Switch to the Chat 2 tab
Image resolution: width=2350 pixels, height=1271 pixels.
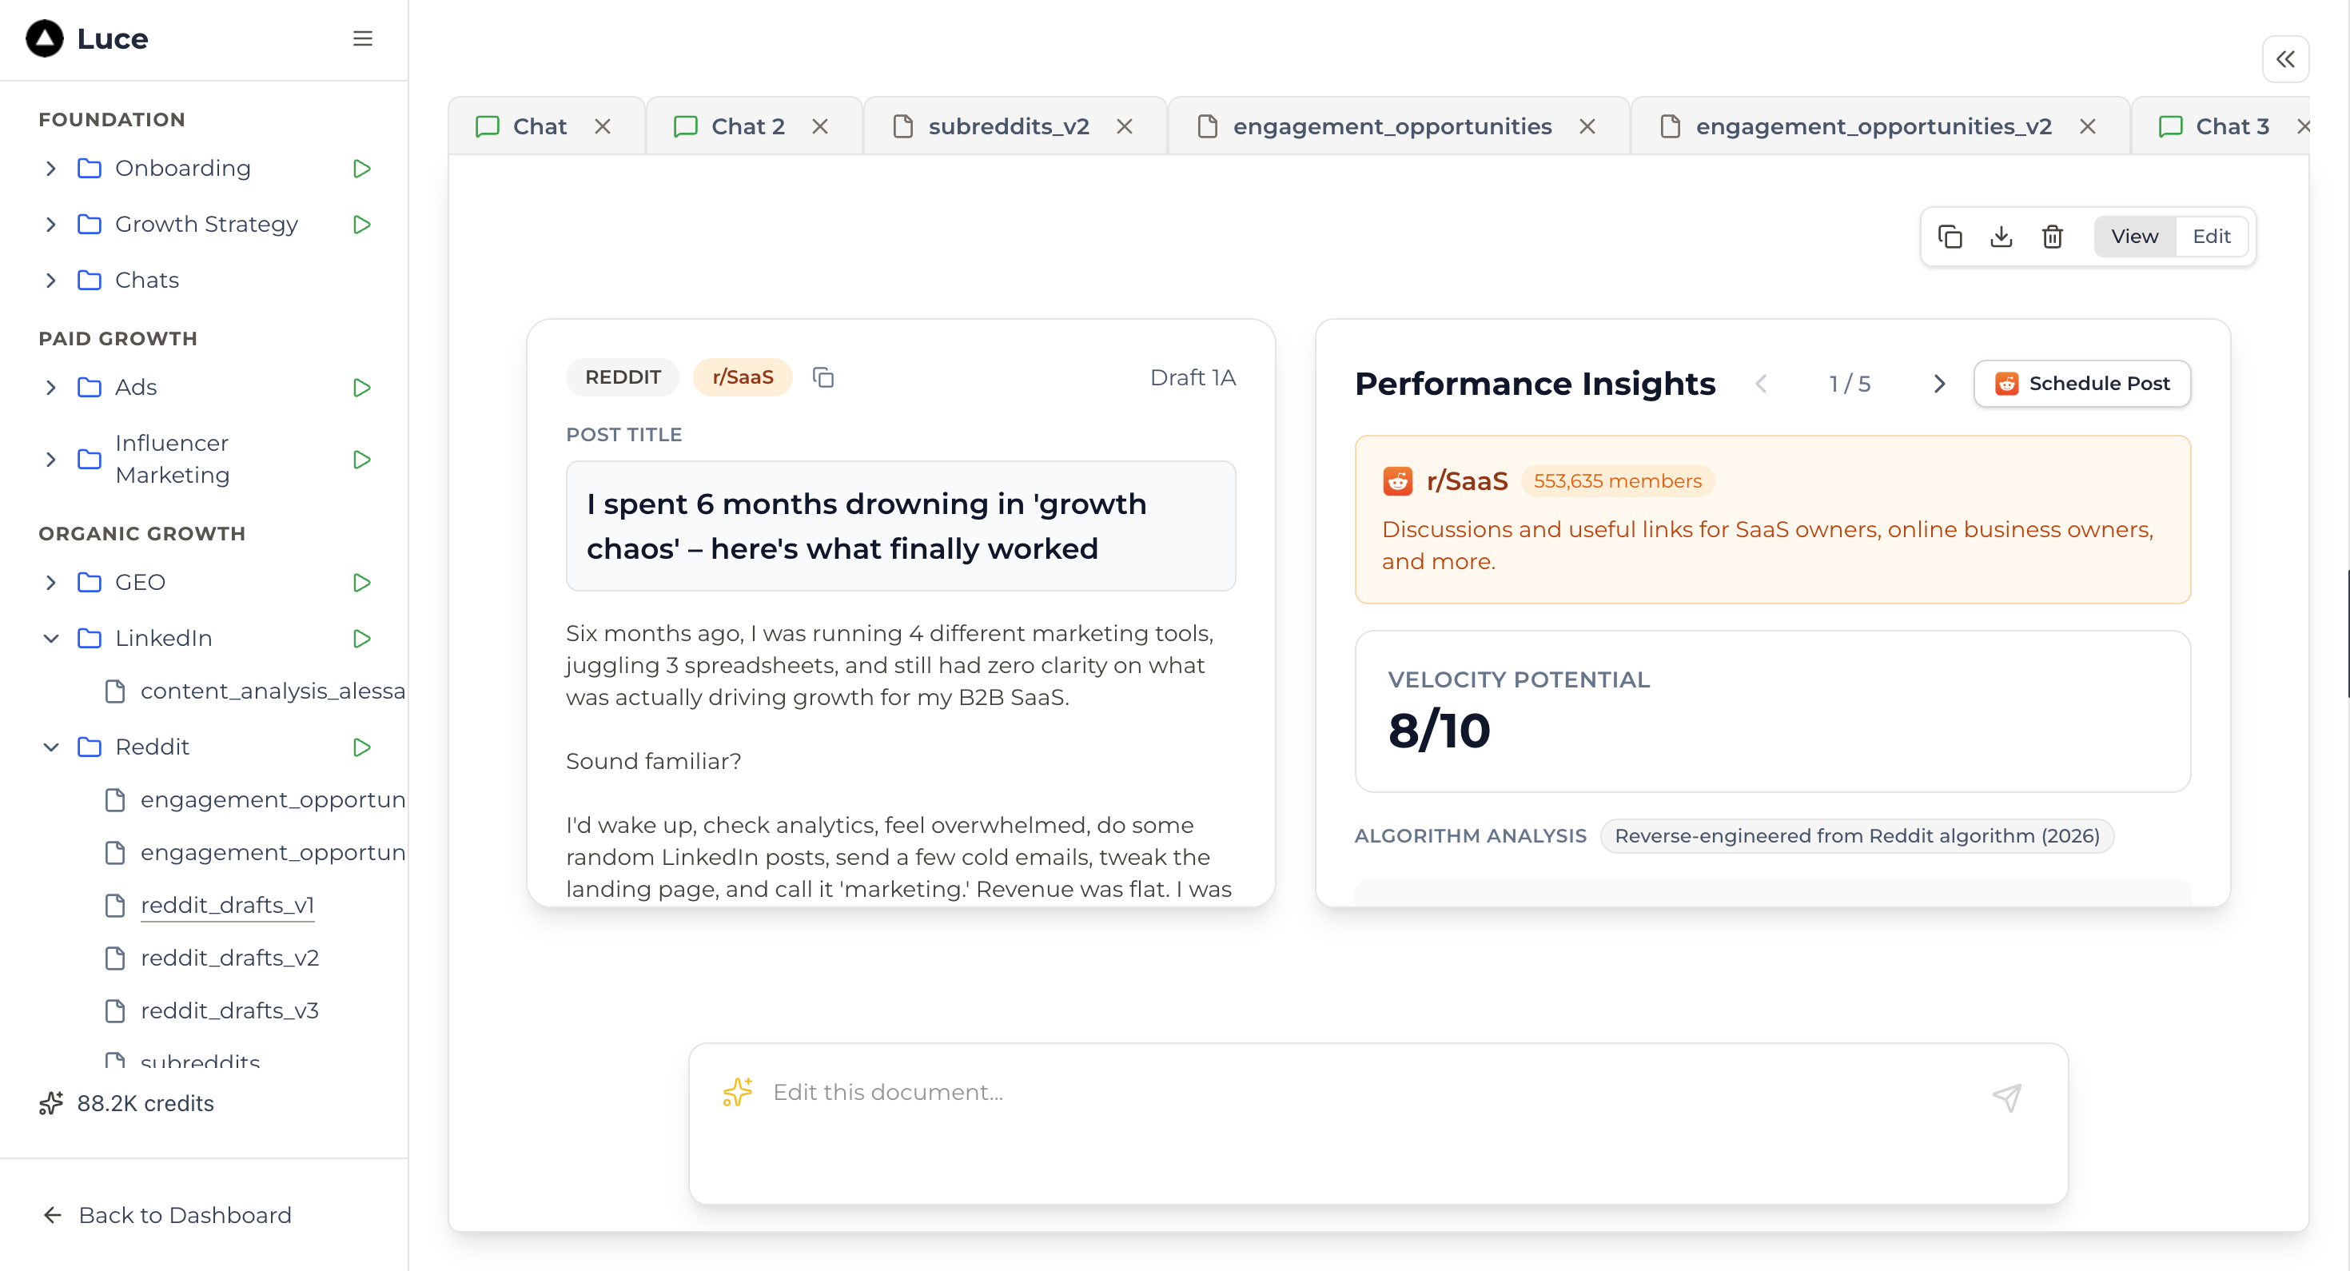[747, 126]
